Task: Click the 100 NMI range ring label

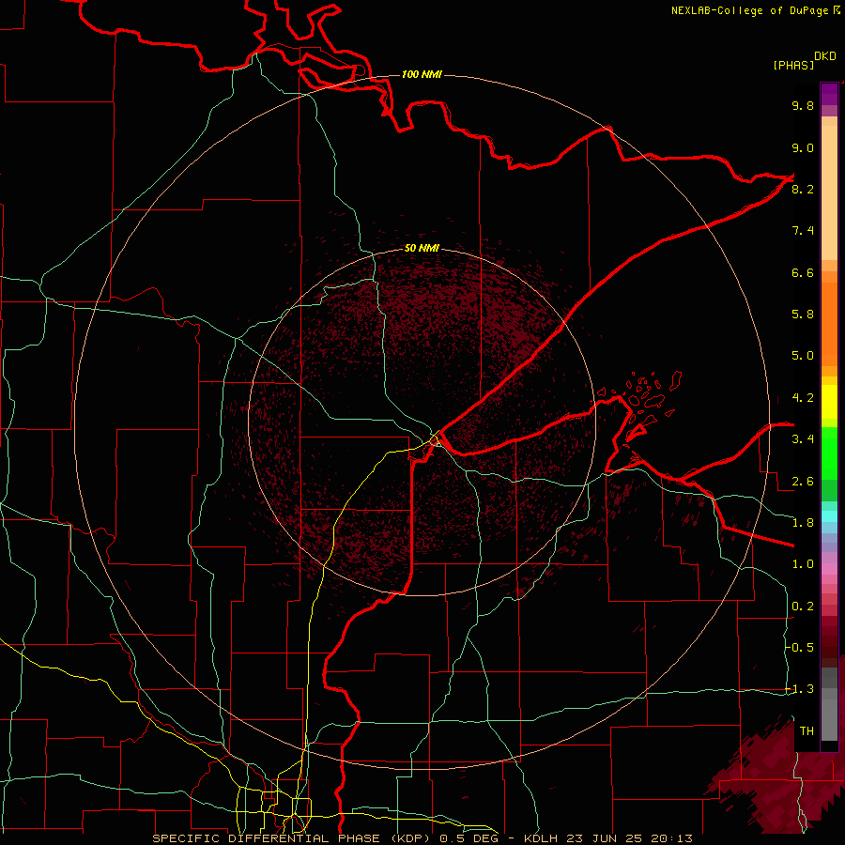Action: click(x=422, y=74)
